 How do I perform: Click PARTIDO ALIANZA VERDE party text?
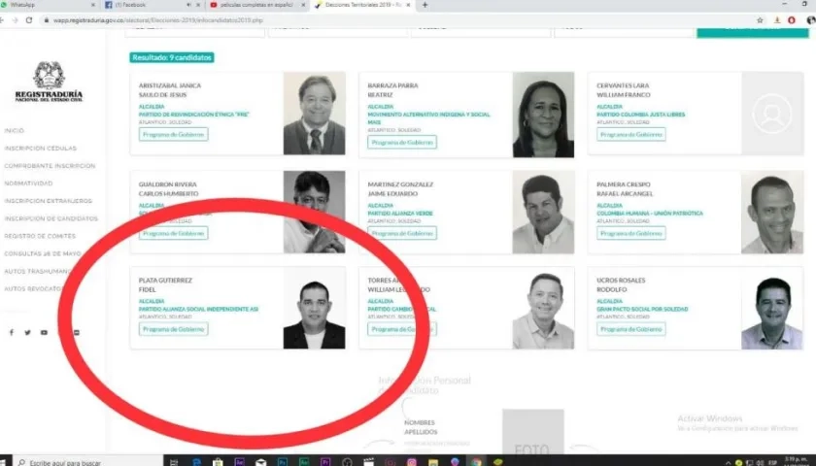point(400,214)
